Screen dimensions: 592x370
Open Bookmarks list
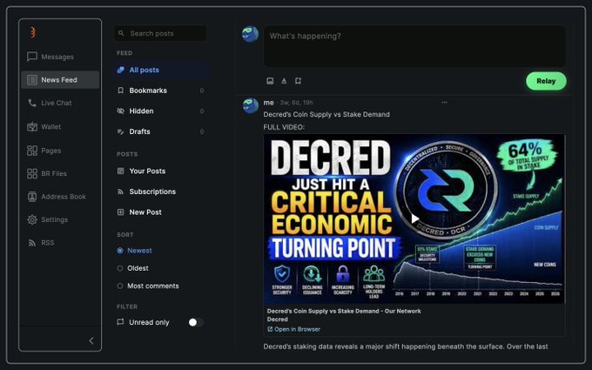point(161,91)
